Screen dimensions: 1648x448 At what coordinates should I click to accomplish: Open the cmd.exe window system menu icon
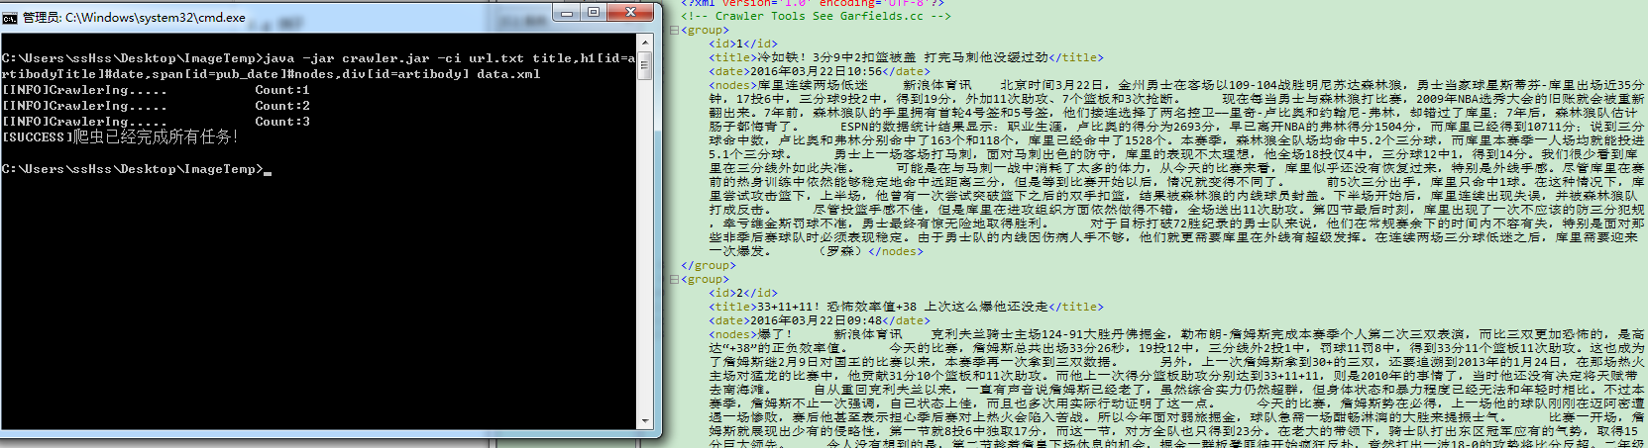tap(10, 17)
